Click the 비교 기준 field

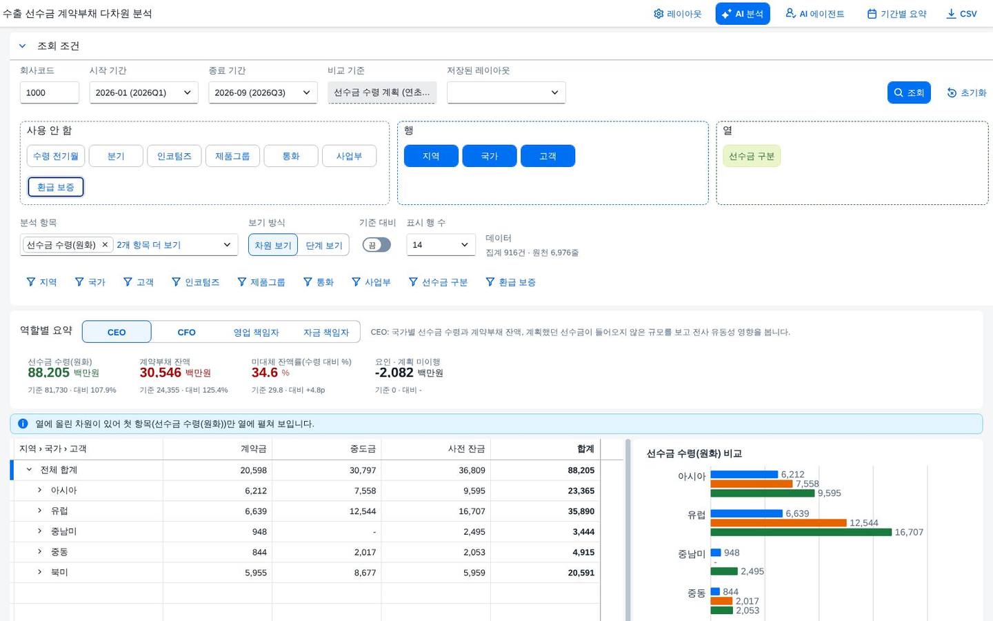[382, 92]
